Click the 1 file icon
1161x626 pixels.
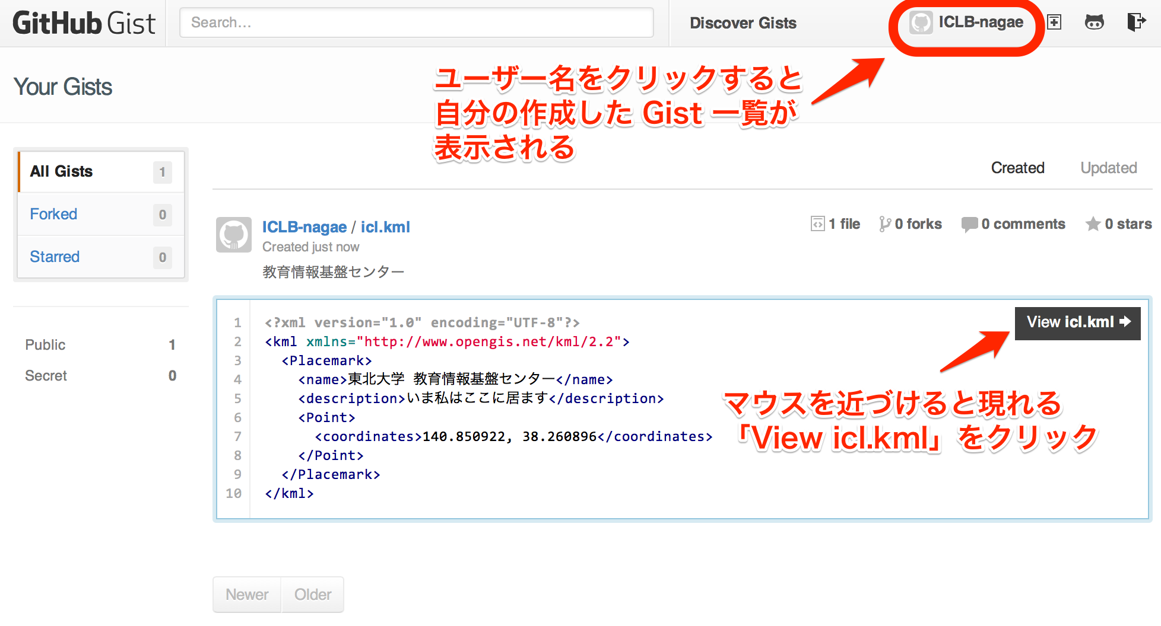818,223
